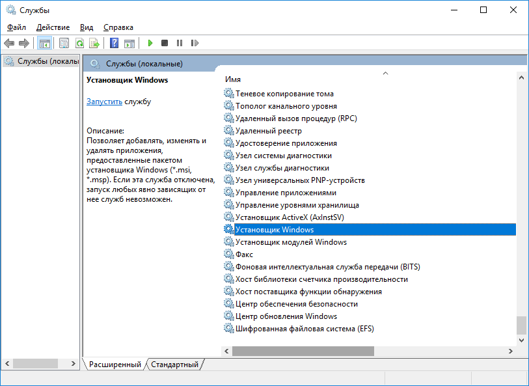Open the Действие menu
The height and width of the screenshot is (386, 529).
click(x=53, y=27)
